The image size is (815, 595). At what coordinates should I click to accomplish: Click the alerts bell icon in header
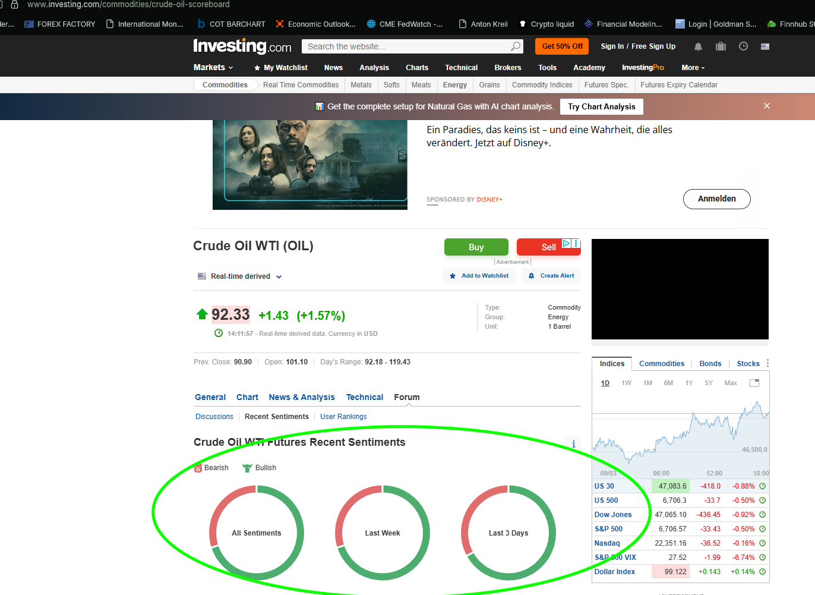tap(698, 46)
